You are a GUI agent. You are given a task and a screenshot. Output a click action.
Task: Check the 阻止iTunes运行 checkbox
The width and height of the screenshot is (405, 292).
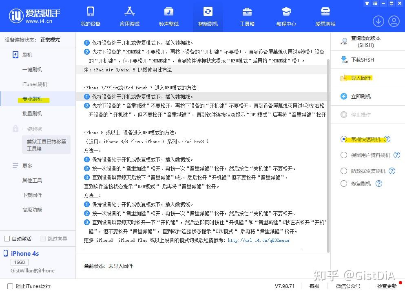coord(10,286)
